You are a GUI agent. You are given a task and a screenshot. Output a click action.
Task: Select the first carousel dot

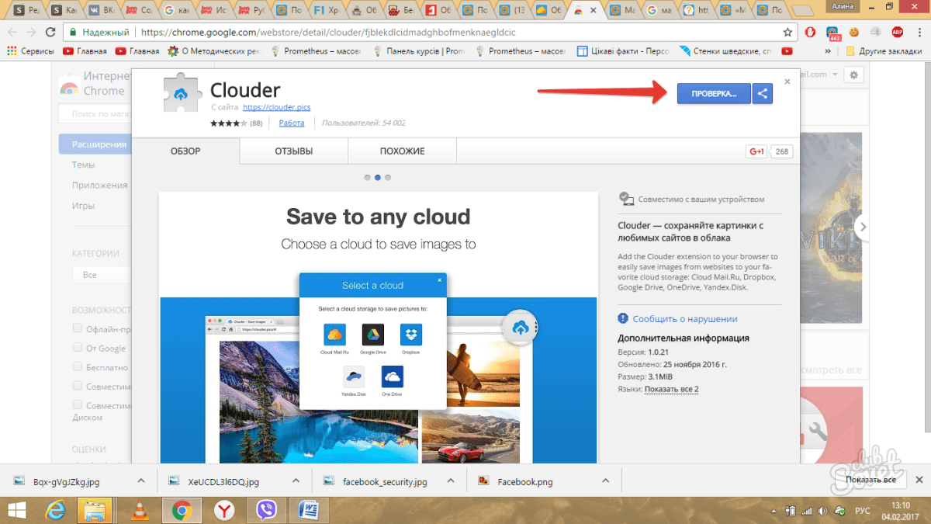tap(368, 178)
